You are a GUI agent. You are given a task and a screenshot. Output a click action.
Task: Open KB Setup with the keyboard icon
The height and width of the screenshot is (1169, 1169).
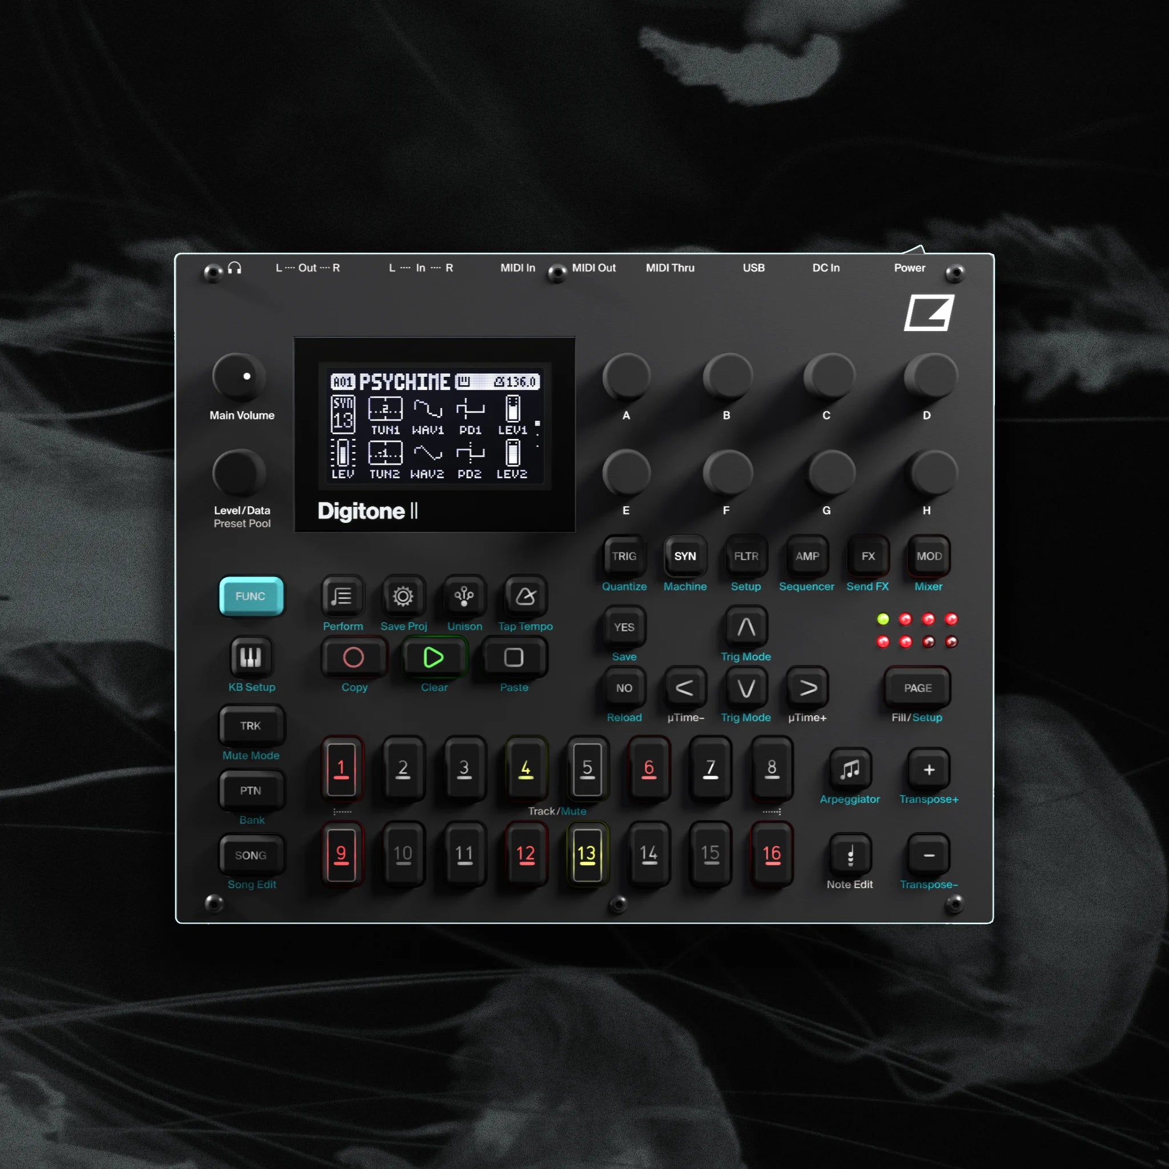click(251, 658)
